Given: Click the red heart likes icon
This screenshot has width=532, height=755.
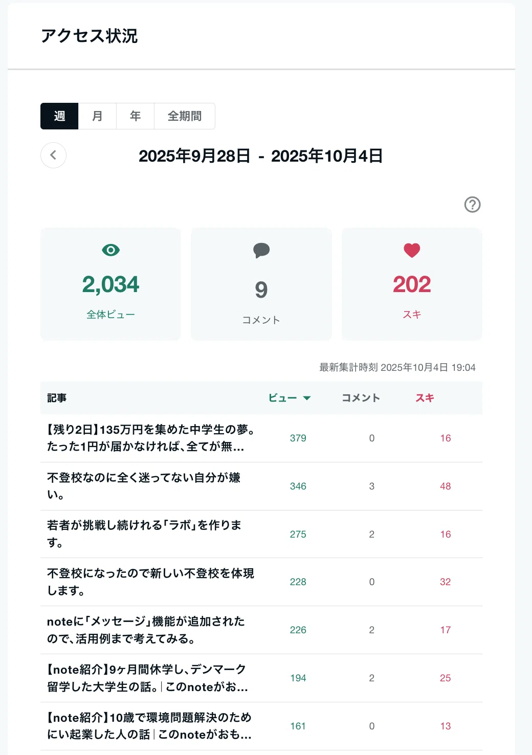Looking at the screenshot, I should [412, 250].
